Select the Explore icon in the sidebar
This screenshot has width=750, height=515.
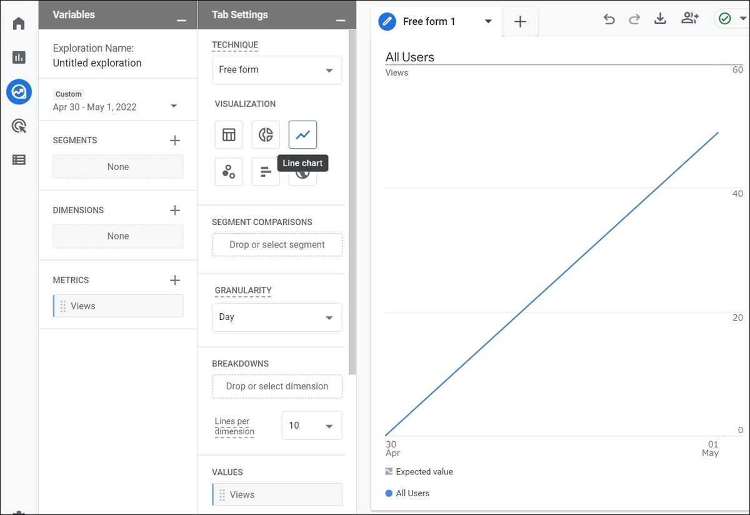19,92
